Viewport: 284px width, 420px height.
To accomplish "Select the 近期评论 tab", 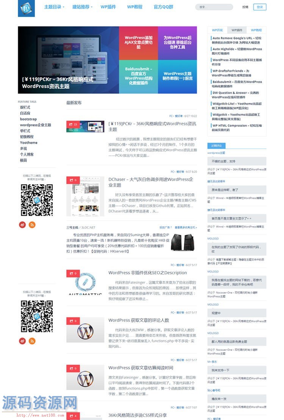I will [x=217, y=146].
